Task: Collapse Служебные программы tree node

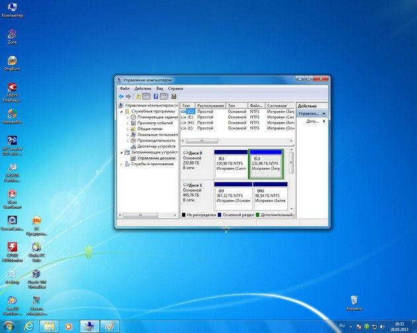Action: (x=122, y=112)
